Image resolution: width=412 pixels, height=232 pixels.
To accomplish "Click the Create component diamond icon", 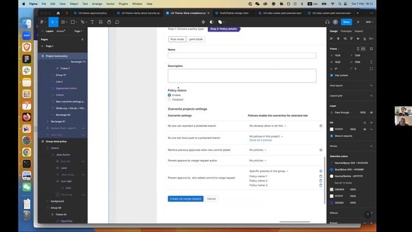I will click(203, 22).
